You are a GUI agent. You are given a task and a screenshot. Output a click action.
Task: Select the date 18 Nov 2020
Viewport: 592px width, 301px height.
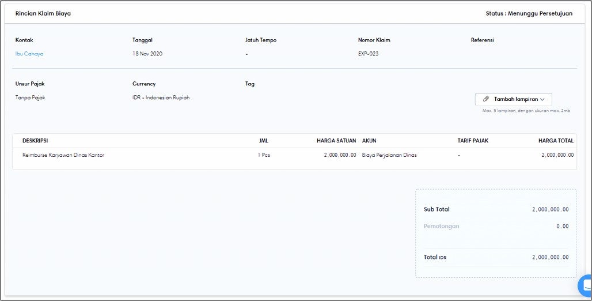147,54
